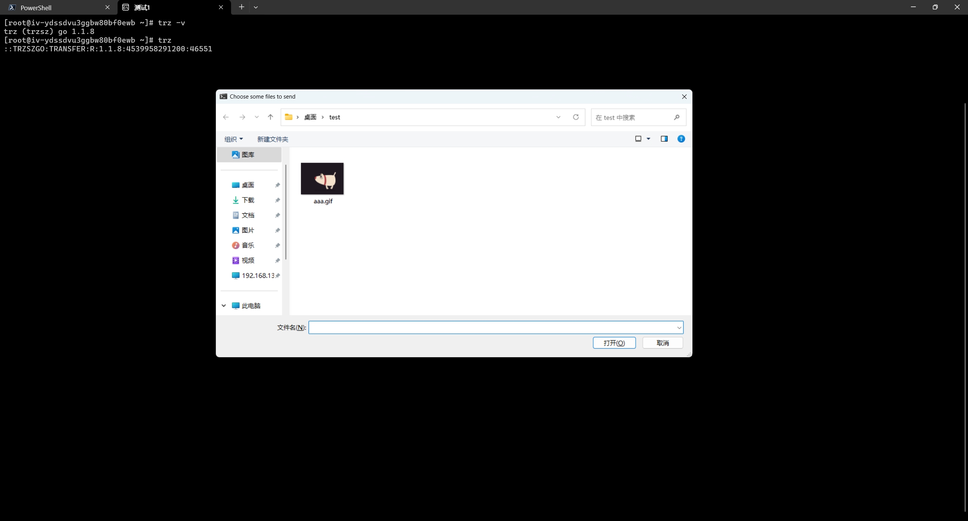Select the 下载 (Downloads) sidebar icon
Viewport: 968px width, 521px height.
pos(235,200)
